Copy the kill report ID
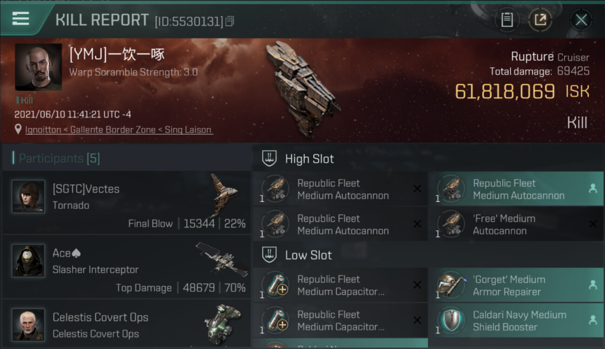The width and height of the screenshot is (605, 349). click(230, 21)
